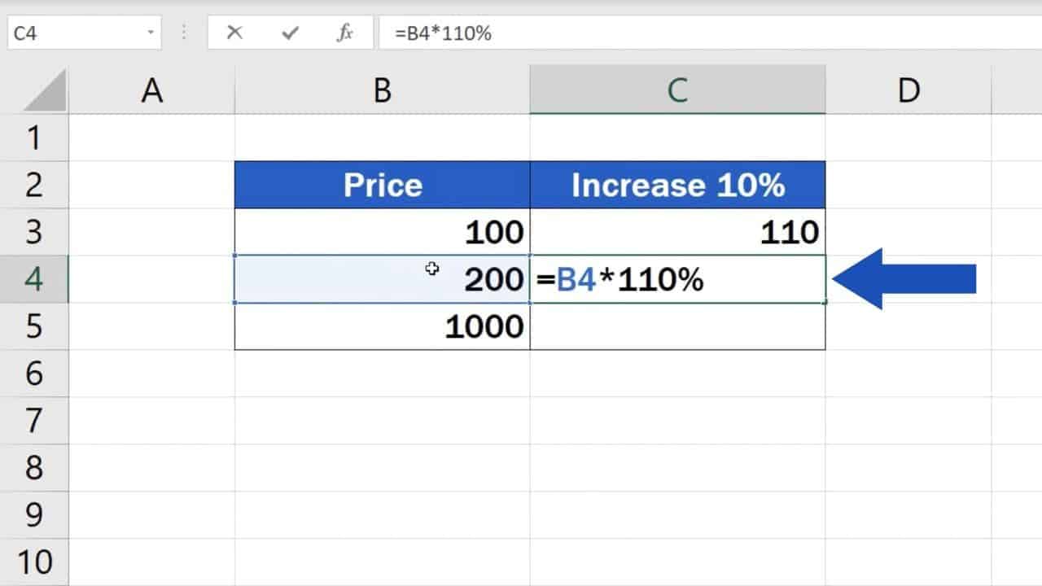Click the Enter checkmark formula button
The height and width of the screenshot is (586, 1042).
(289, 33)
